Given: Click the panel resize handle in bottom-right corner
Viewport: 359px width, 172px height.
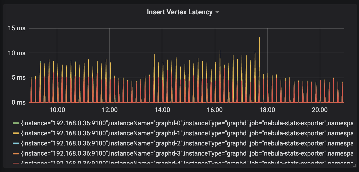Looking at the screenshot, I should click(354, 165).
